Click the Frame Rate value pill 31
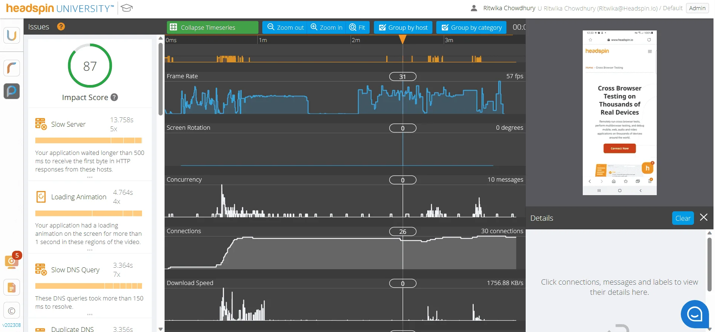The width and height of the screenshot is (715, 332). (x=403, y=77)
